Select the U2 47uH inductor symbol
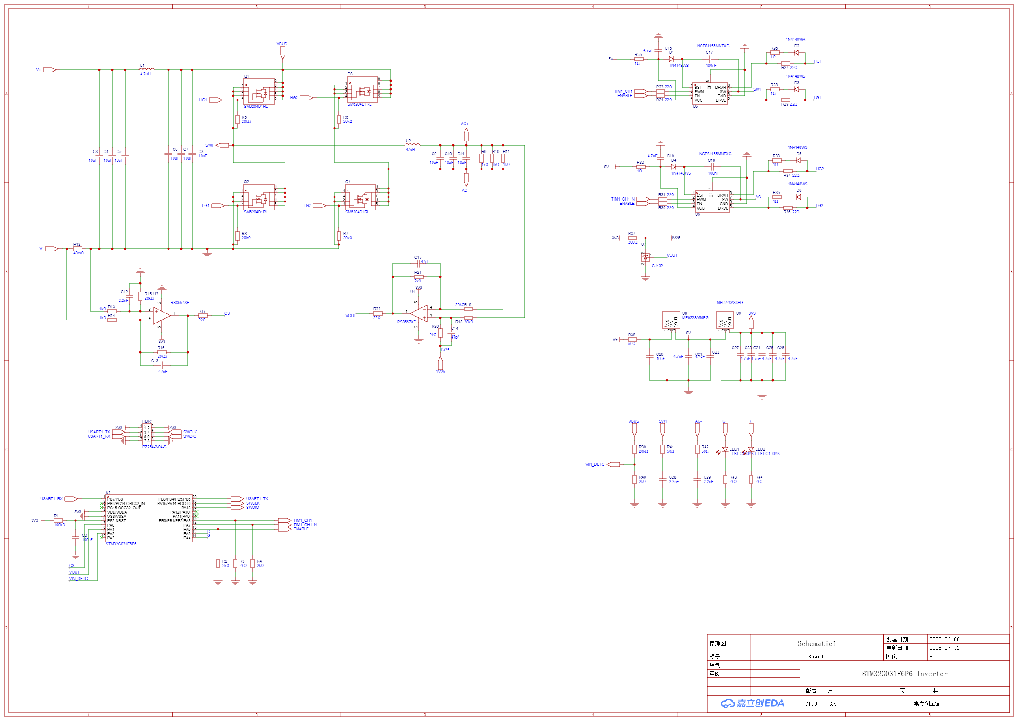 [412, 144]
